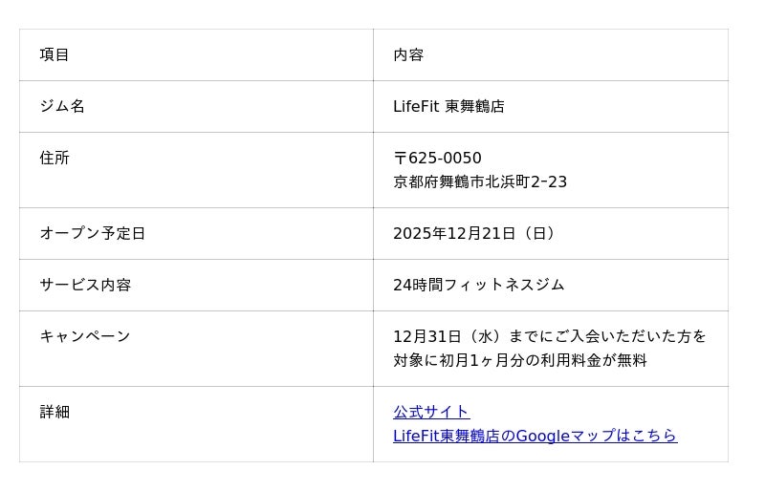
Task: Select the 住所 row label
Action: click(x=55, y=158)
